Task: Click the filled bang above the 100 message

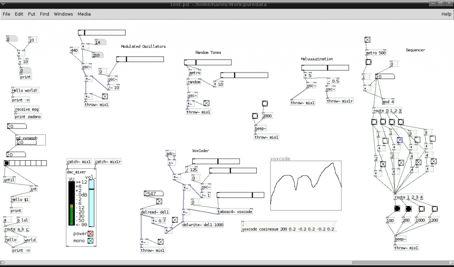Action: point(397,209)
